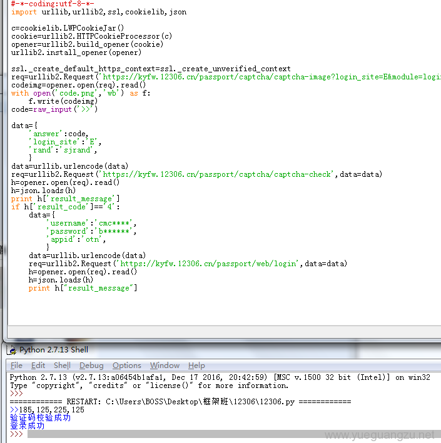Image resolution: width=441 pixels, height=443 pixels.
Task: Click the ssl unverified context line
Action: click(x=151, y=69)
